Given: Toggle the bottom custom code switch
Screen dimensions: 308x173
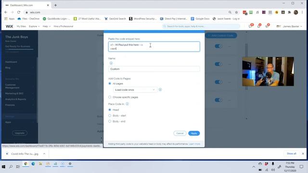Looking at the screenshot, I should (218, 100).
